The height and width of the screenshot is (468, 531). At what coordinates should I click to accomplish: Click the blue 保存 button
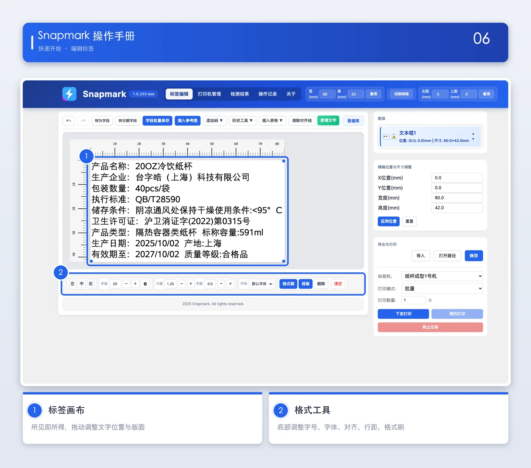tap(474, 256)
